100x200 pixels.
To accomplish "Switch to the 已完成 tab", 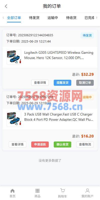I will (89, 18).
